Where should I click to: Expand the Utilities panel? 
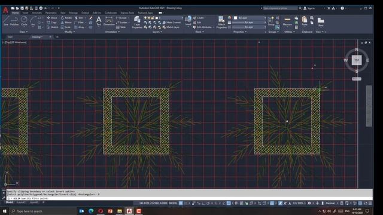(x=290, y=32)
